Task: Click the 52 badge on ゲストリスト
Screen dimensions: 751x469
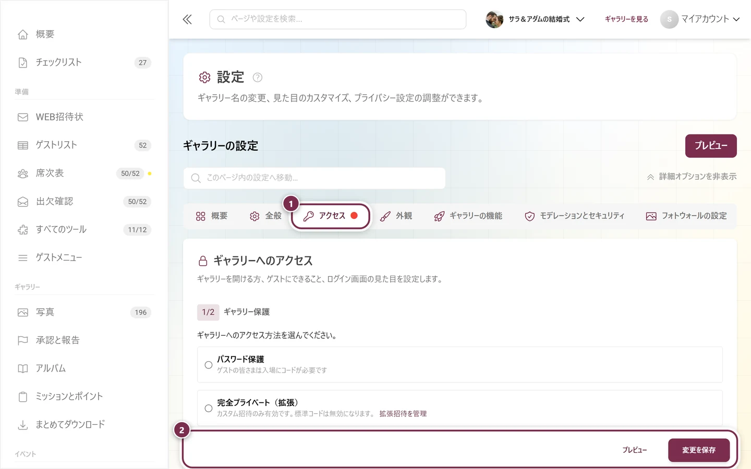Action: [x=143, y=145]
